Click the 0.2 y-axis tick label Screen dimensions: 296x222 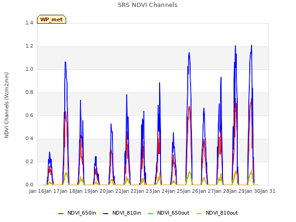pyautogui.click(x=29, y=161)
